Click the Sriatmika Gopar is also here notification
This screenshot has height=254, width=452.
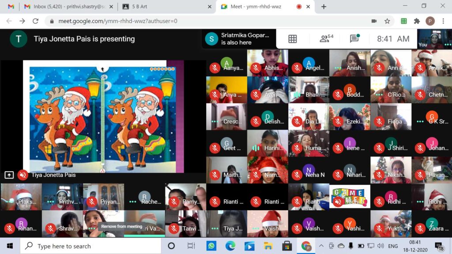239,39
